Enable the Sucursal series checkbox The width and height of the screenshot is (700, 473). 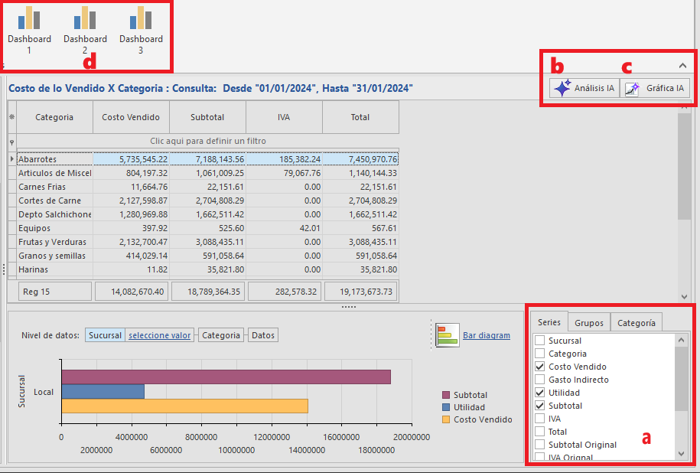click(540, 341)
